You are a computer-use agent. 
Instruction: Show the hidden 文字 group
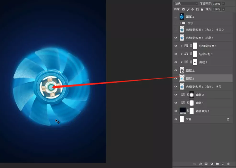175,23
